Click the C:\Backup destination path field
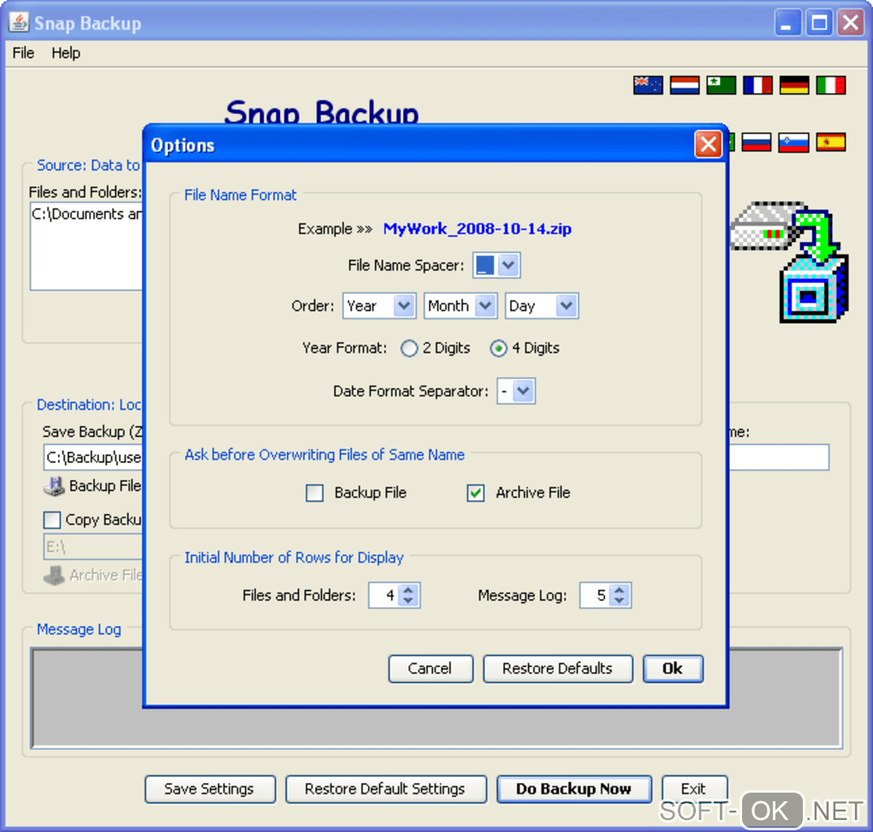 tap(93, 457)
